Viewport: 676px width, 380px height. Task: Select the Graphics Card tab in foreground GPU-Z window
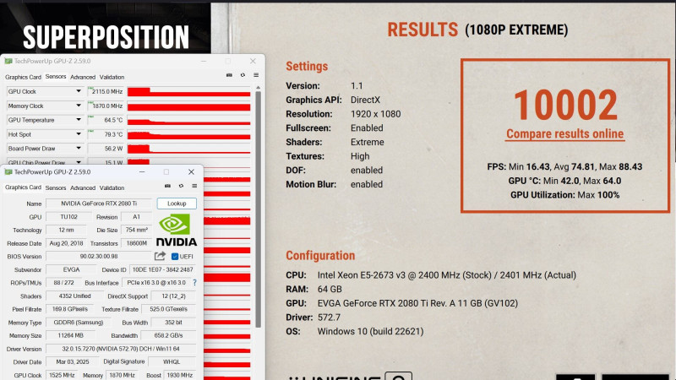[x=23, y=187]
